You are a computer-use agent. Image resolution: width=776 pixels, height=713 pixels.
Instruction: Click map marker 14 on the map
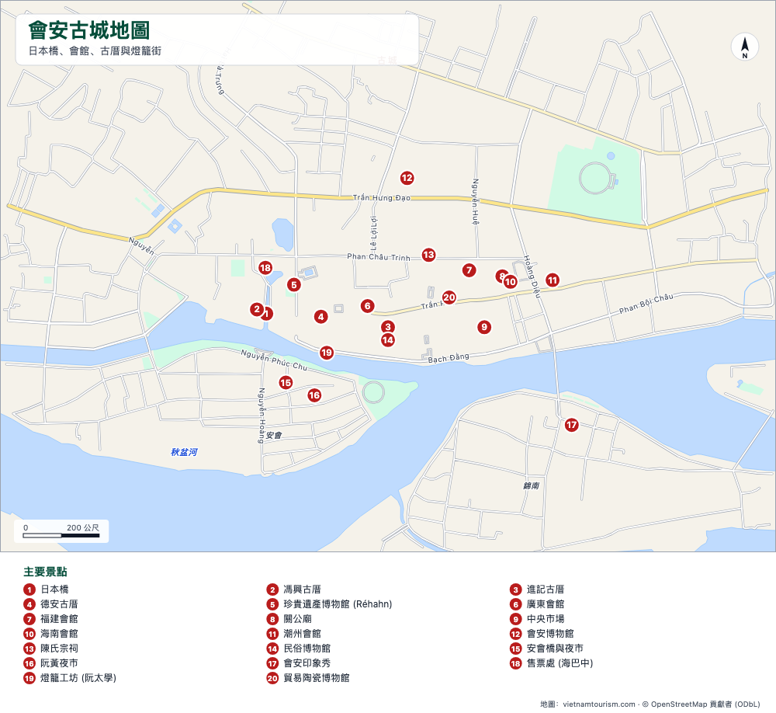tap(388, 340)
